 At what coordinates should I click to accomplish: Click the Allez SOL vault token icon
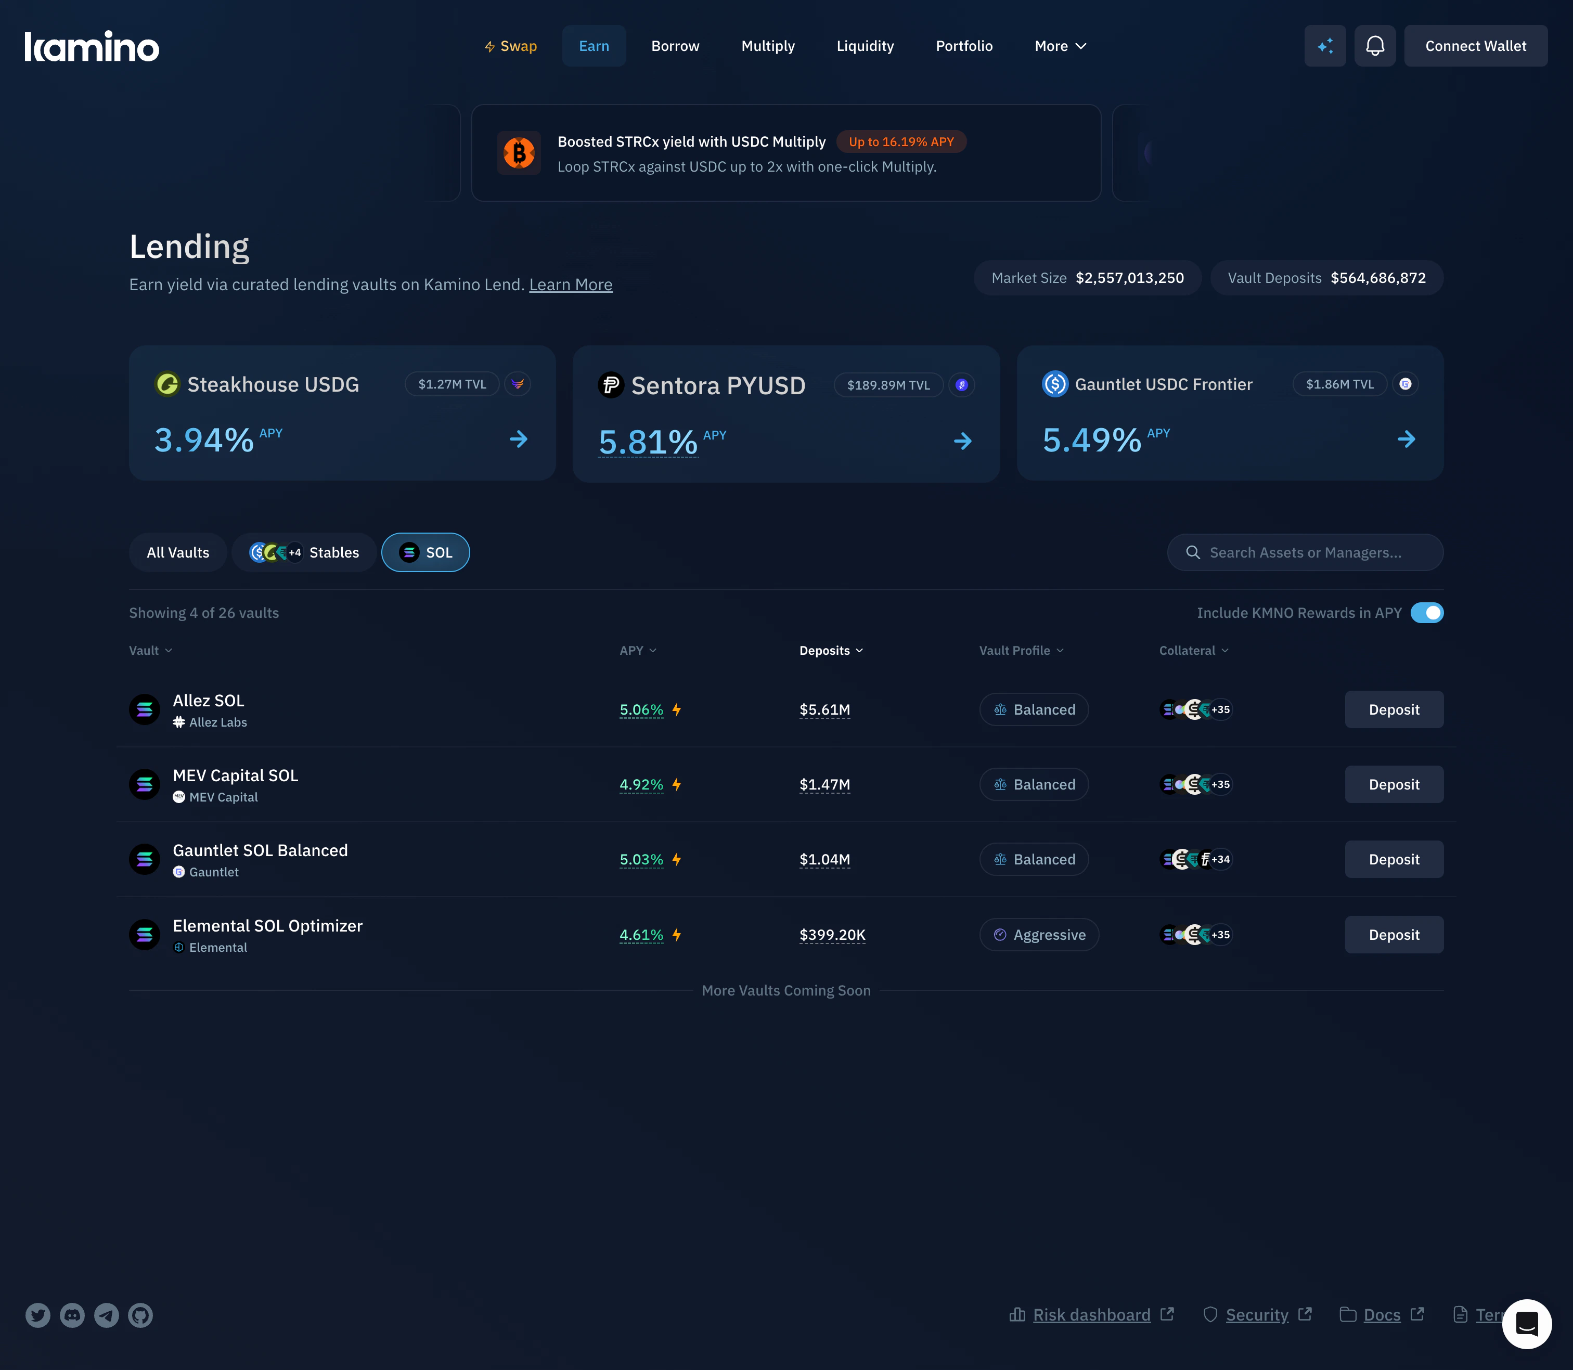145,709
